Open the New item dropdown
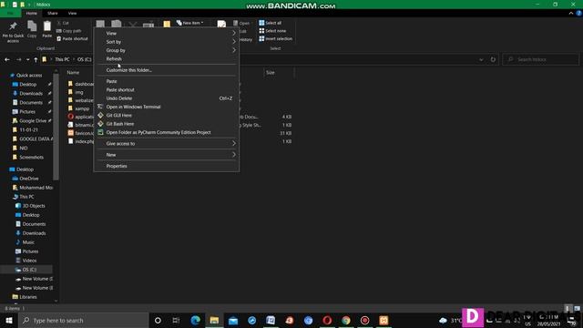The height and width of the screenshot is (328, 583). pyautogui.click(x=190, y=23)
